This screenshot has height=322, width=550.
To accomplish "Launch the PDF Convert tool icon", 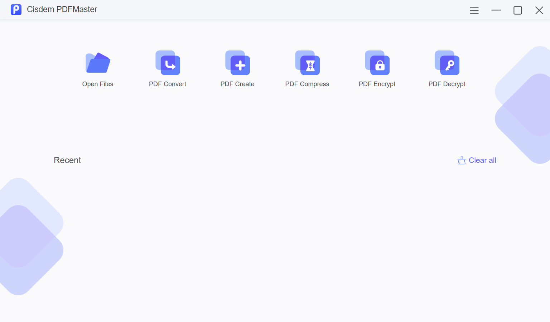I will [168, 63].
